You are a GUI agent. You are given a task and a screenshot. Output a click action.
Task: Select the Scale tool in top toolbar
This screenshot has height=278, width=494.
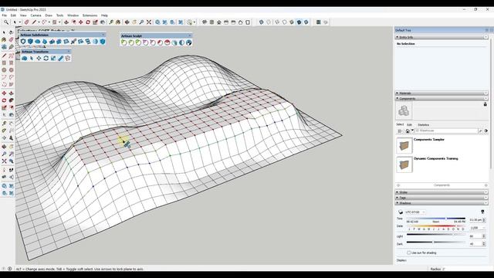click(x=95, y=22)
